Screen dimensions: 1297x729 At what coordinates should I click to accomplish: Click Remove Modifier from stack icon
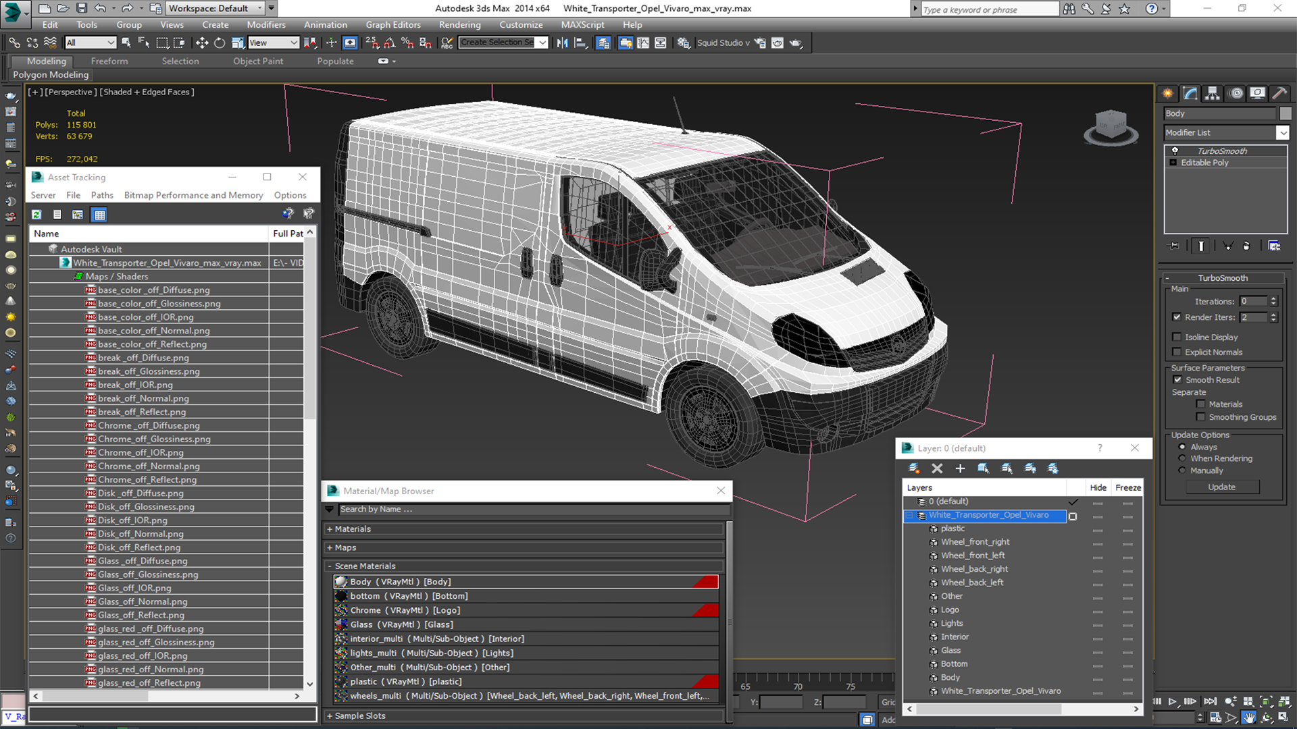coord(1246,246)
